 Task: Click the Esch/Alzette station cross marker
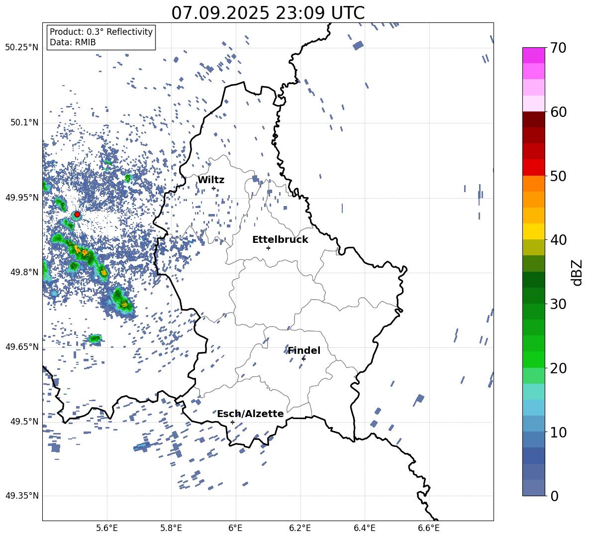[x=232, y=422]
